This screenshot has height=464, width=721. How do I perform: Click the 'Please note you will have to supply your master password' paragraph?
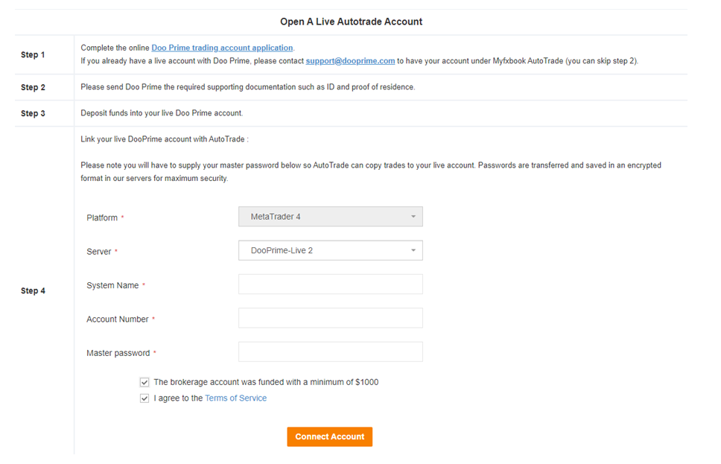pyautogui.click(x=371, y=171)
